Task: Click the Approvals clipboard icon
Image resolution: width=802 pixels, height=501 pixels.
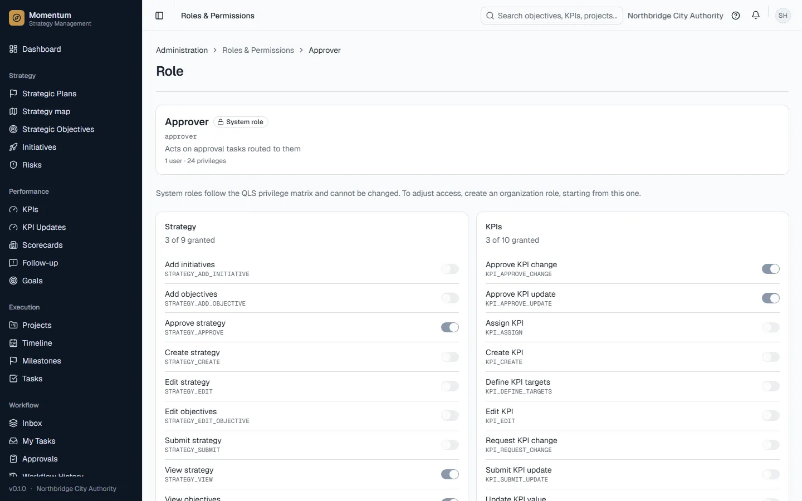Action: click(x=13, y=459)
